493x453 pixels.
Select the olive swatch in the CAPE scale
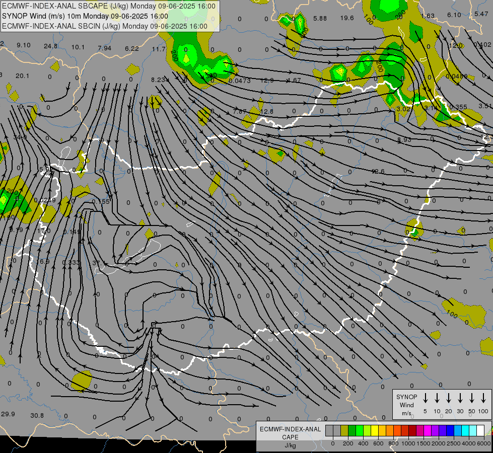(x=344, y=430)
